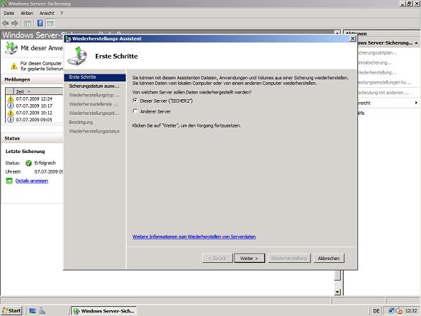Click the forward arrow toolbar icon
This screenshot has height=316, width=421.
pos(15,23)
